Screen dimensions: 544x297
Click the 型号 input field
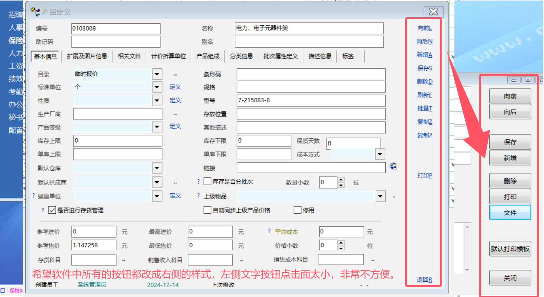[311, 101]
